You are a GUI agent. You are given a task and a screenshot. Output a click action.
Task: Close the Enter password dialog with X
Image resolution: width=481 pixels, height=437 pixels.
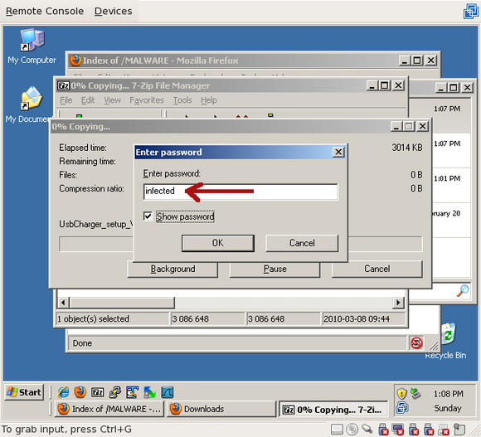pyautogui.click(x=338, y=152)
